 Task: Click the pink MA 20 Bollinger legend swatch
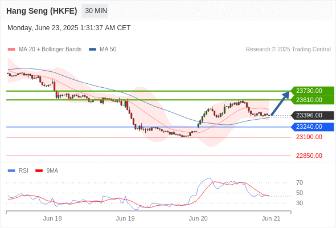pos(11,50)
